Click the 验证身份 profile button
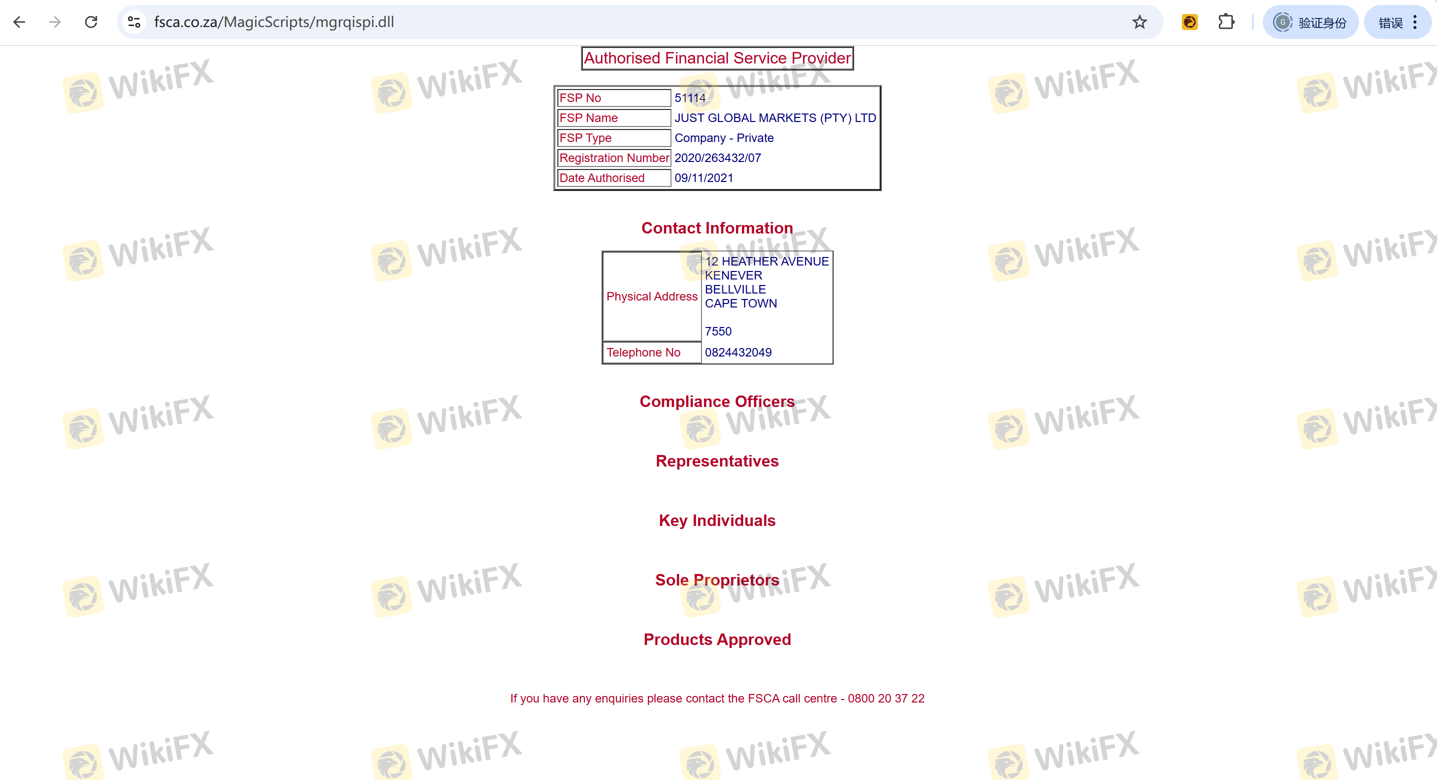The width and height of the screenshot is (1437, 780). [x=1310, y=22]
